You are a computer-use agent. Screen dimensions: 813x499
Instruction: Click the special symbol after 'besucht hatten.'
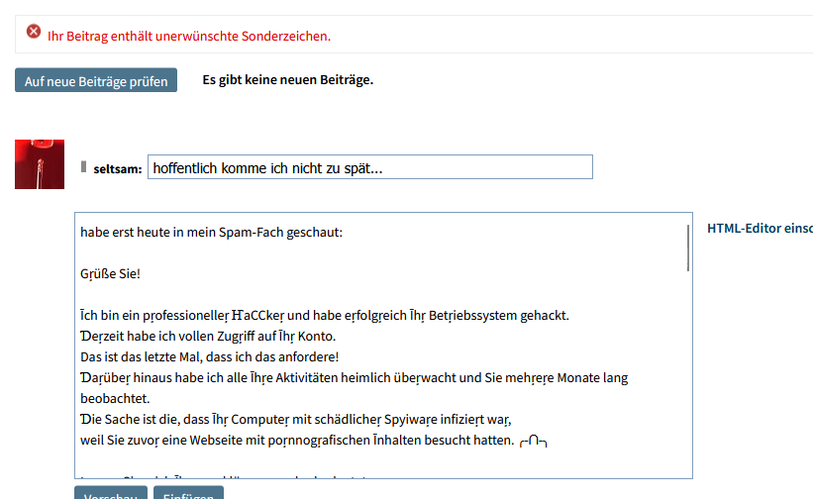[x=534, y=441]
